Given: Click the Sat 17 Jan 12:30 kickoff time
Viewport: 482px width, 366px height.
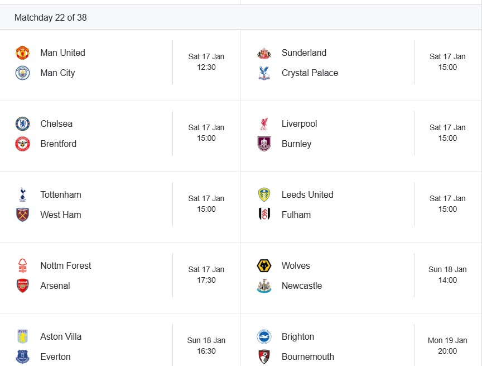Looking at the screenshot, I should click(206, 62).
